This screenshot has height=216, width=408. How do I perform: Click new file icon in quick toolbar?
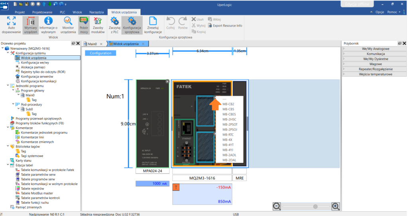pos(16,4)
